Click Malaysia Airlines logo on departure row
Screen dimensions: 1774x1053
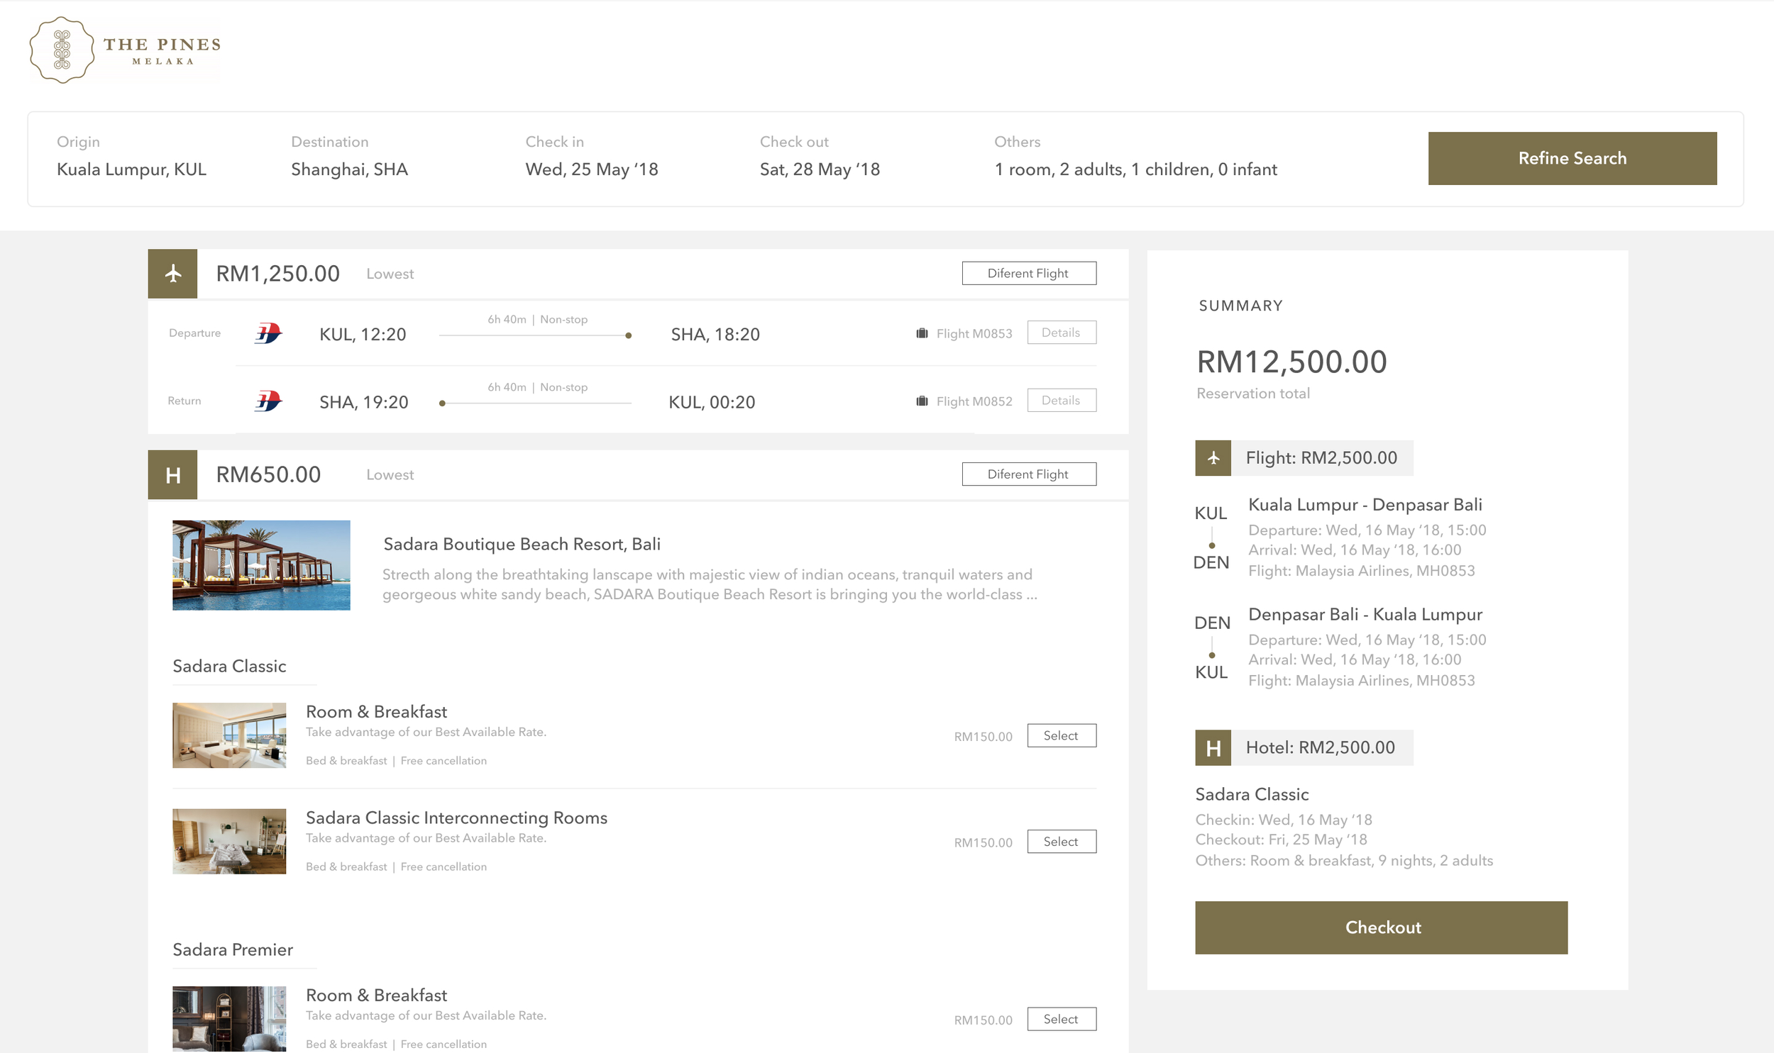(x=268, y=333)
